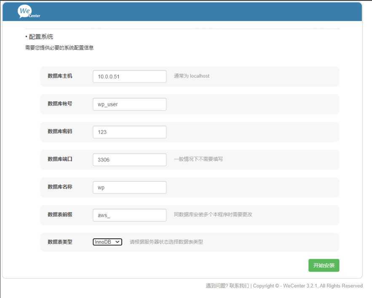Start installation with the green 开始安装 button
Image resolution: width=372 pixels, height=298 pixels.
click(324, 265)
